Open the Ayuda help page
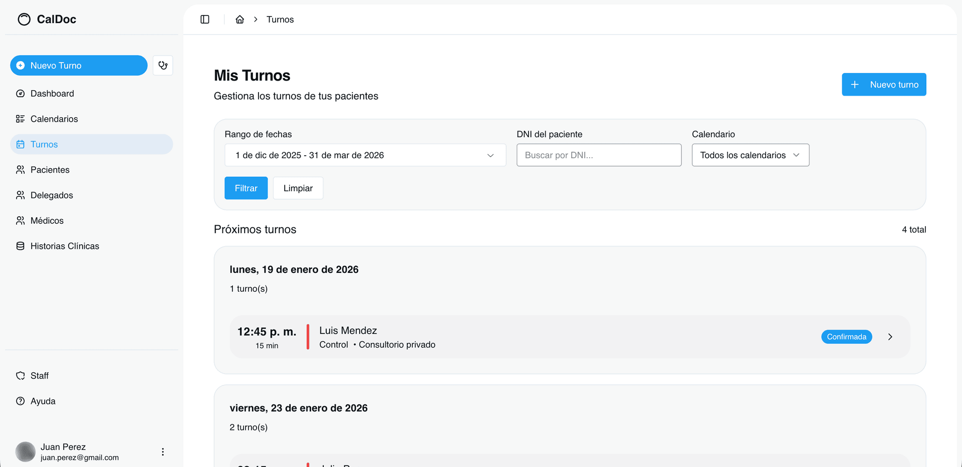Viewport: 962px width, 467px height. (43, 401)
